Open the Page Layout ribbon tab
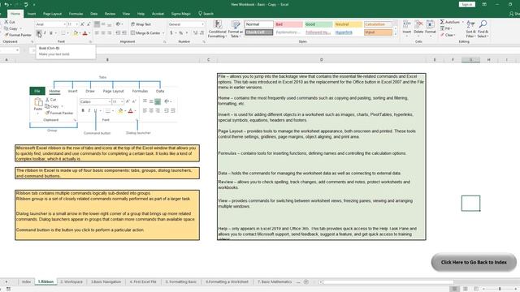The width and height of the screenshot is (520, 292). pos(52,14)
